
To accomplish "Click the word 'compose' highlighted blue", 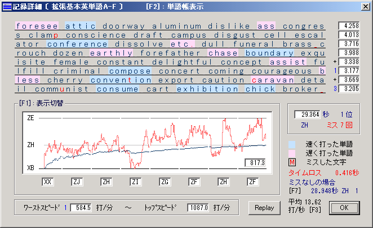I will point(130,71).
